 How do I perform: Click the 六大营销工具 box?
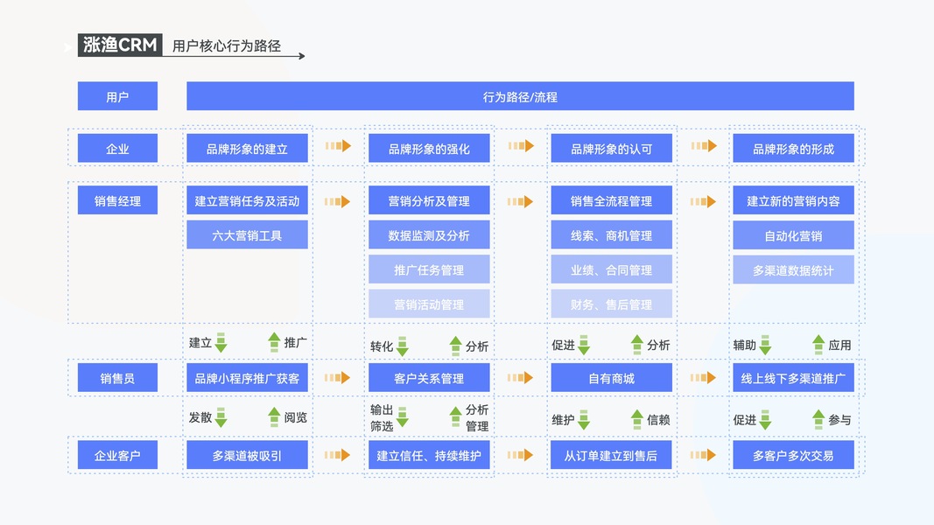[x=247, y=235]
